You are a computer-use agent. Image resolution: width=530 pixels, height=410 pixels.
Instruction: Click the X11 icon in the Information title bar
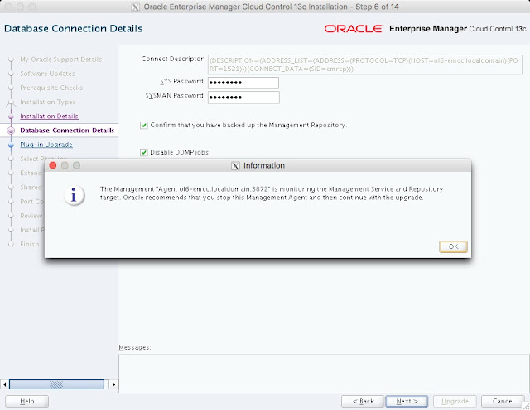pyautogui.click(x=235, y=165)
